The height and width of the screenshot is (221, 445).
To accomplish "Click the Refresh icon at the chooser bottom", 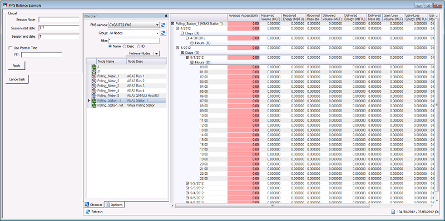I will point(88,212).
